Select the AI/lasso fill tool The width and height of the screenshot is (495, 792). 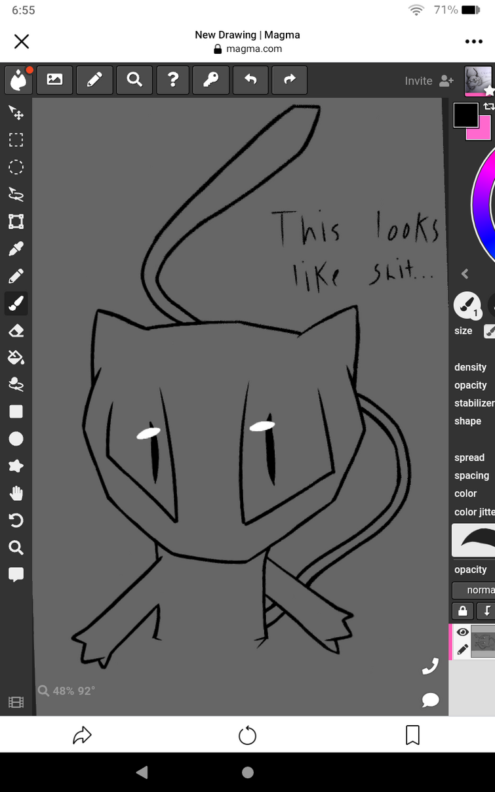pos(16,384)
